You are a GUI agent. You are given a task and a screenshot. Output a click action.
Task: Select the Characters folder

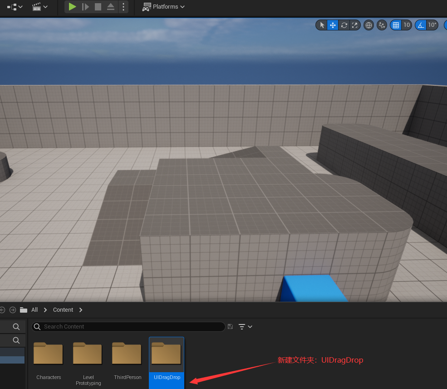49,361
